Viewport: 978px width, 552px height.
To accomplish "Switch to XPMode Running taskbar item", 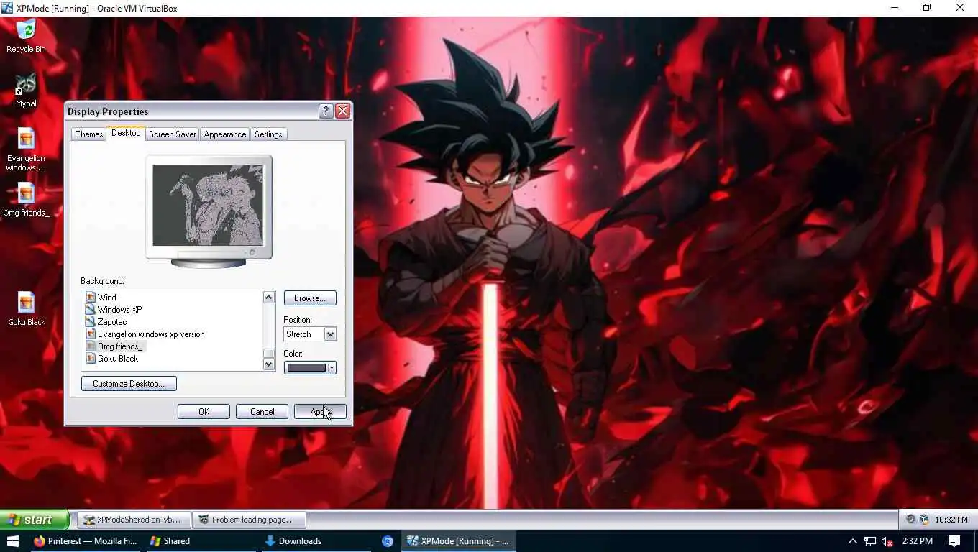I will tap(457, 541).
